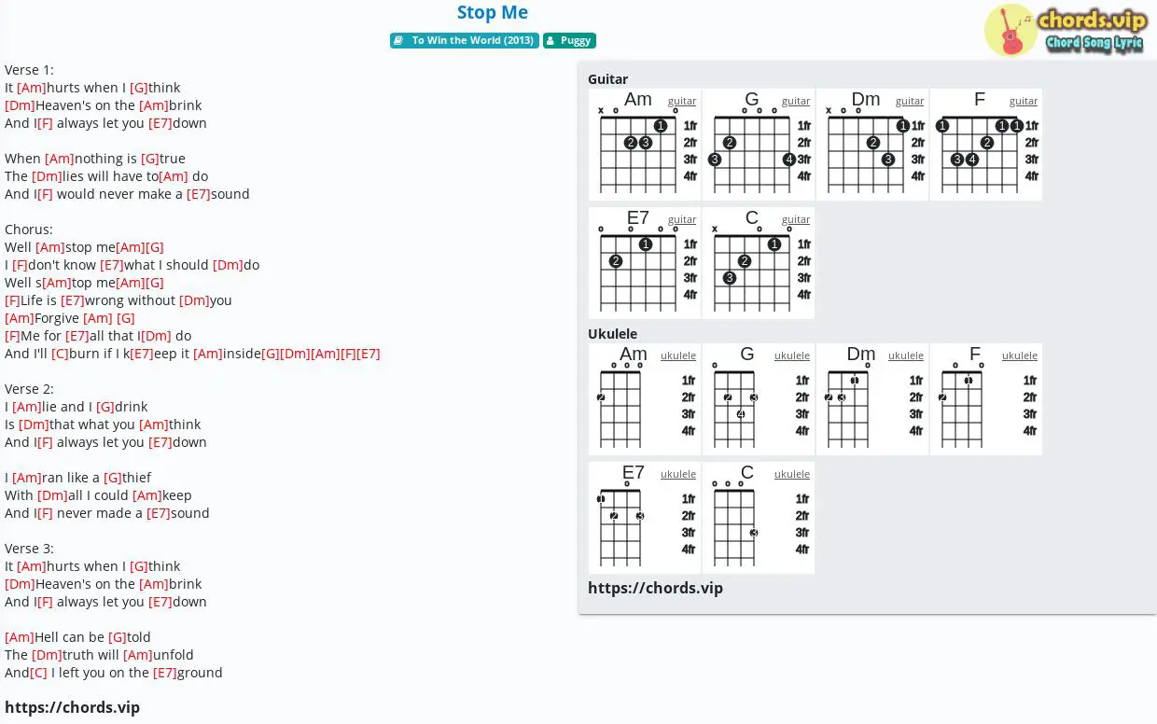Open the chords.vip logo at top right
Screen dimensions: 1157x724
point(1065,30)
